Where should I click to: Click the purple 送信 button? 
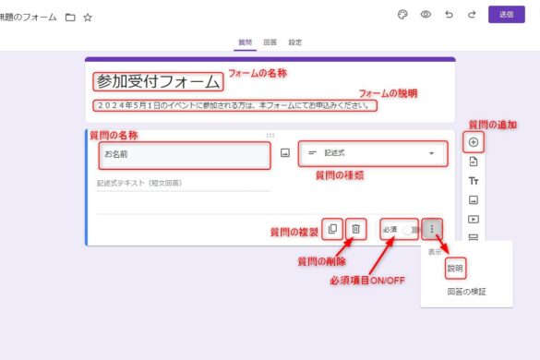[x=507, y=15]
